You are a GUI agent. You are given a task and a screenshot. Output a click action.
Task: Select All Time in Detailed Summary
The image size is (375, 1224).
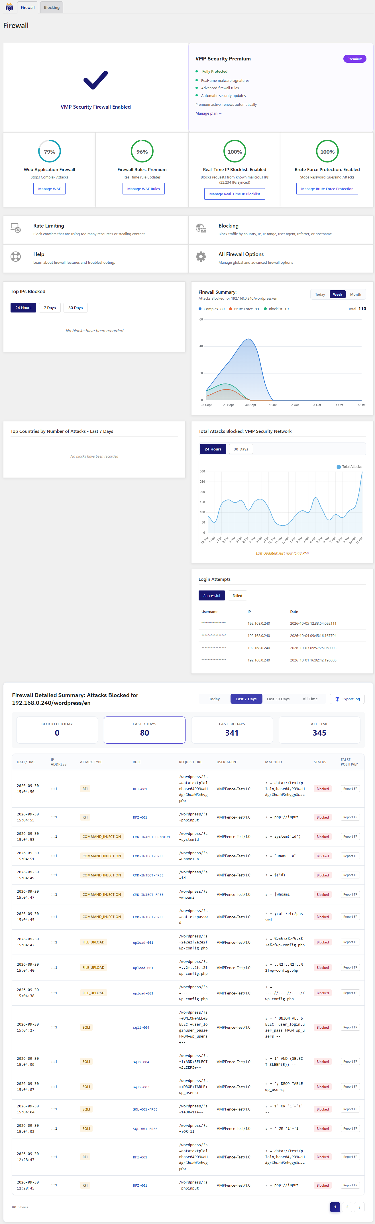point(310,699)
